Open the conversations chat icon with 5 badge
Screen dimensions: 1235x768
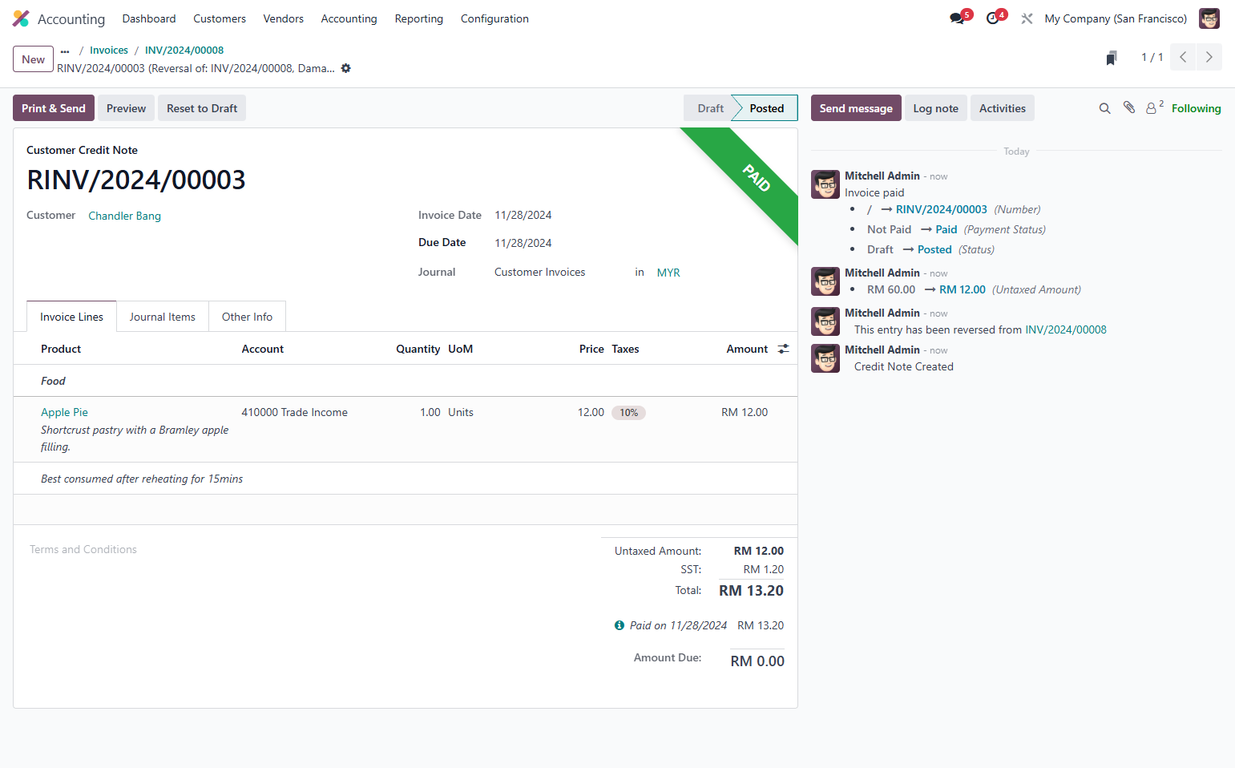959,18
